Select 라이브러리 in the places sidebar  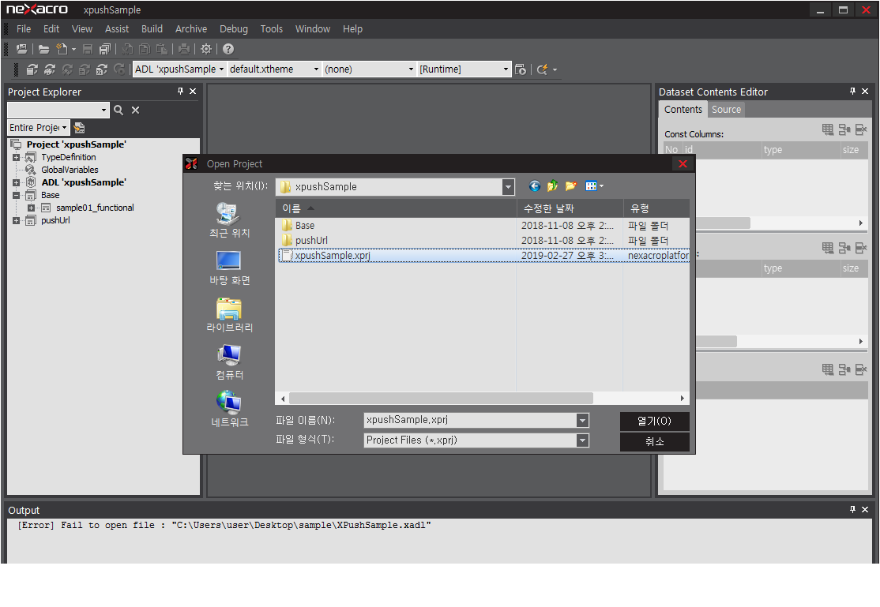coord(229,315)
